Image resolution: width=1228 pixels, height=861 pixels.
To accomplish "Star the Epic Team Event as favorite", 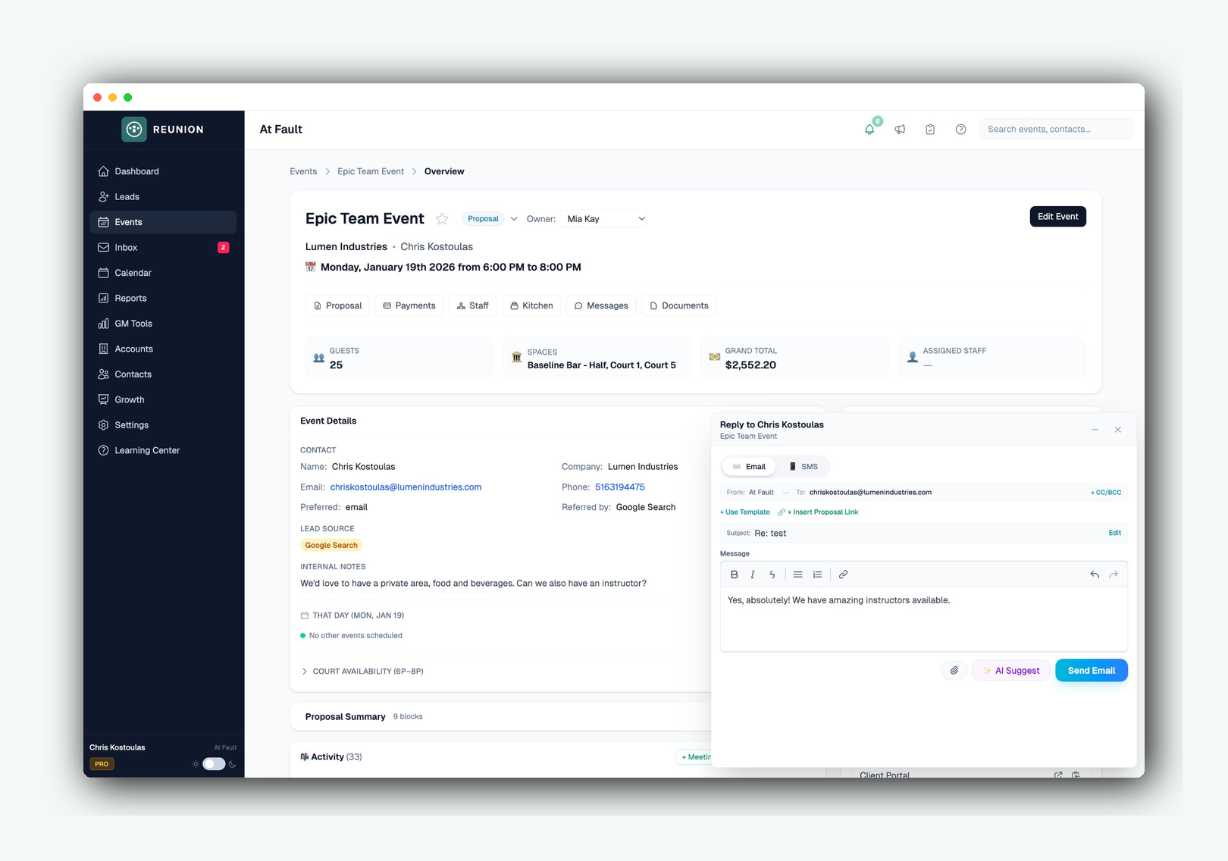I will coord(442,218).
